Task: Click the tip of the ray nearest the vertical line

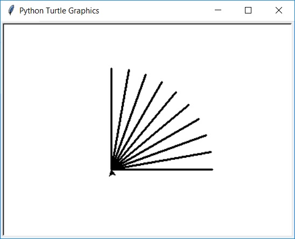Action: tap(129, 70)
